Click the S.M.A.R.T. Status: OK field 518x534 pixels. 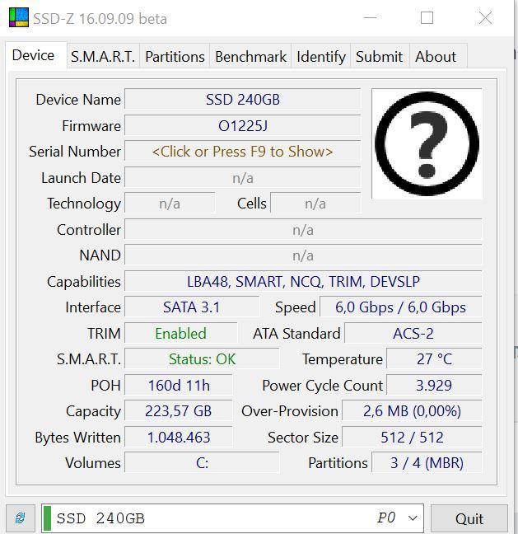pos(202,359)
